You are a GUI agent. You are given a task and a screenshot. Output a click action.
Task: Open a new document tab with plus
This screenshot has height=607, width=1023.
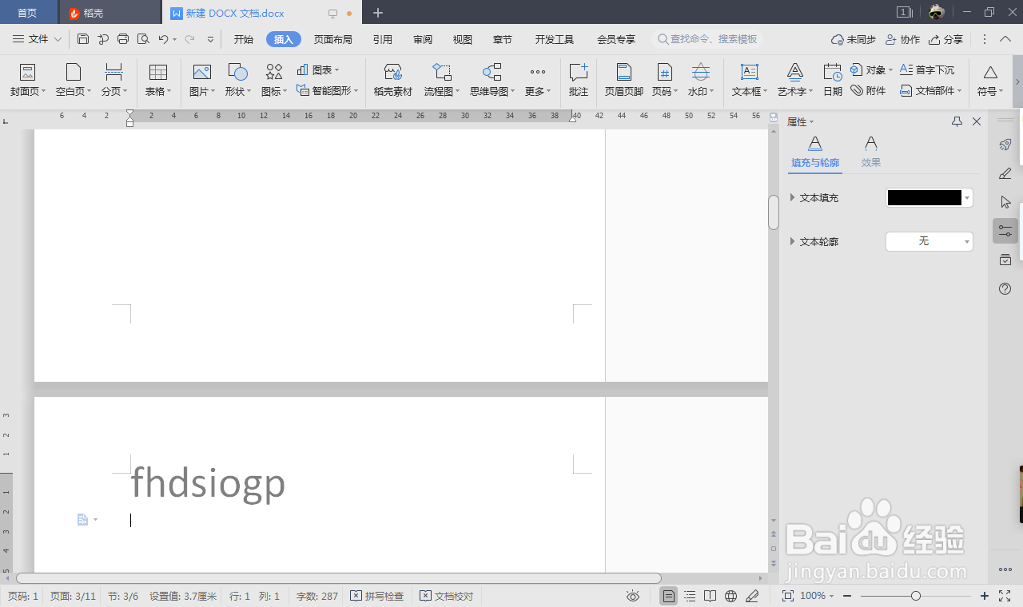click(x=378, y=13)
